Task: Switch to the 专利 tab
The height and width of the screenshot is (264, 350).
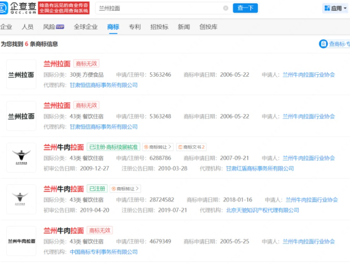Action: [x=135, y=27]
